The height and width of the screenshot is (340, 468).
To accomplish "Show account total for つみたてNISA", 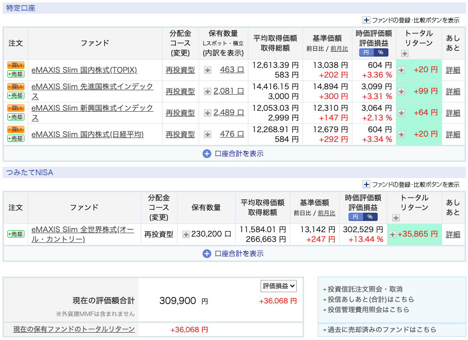I will [233, 254].
